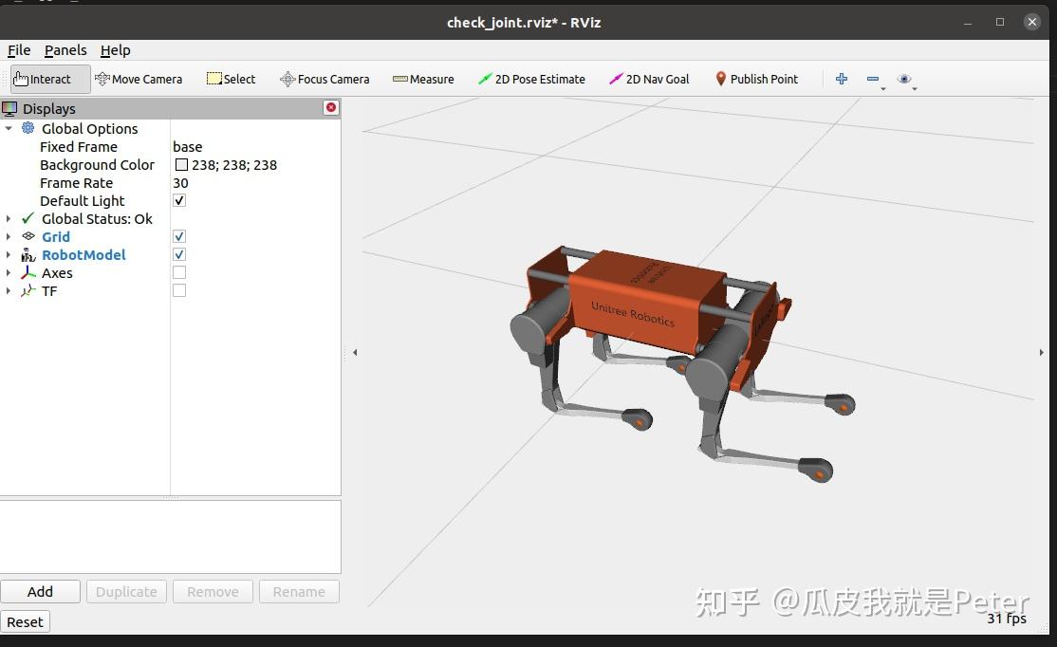This screenshot has height=647, width=1057.
Task: Open the eye icon toolbar options
Action: click(x=904, y=79)
